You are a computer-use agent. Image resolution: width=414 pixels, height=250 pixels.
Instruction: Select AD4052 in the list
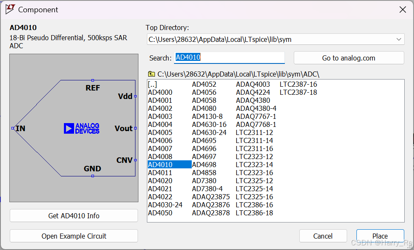pyautogui.click(x=204, y=84)
